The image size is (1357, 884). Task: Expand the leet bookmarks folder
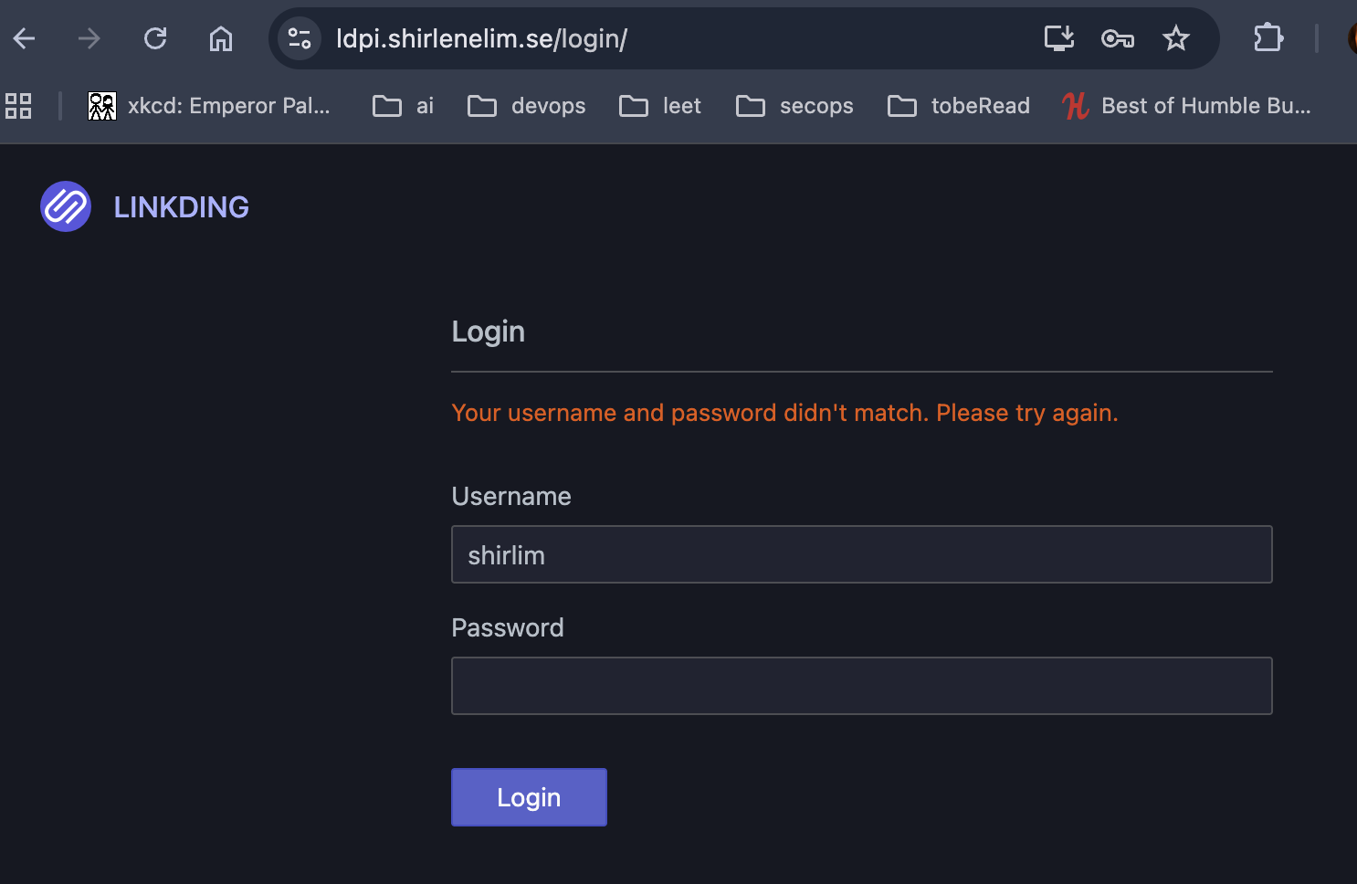(660, 106)
